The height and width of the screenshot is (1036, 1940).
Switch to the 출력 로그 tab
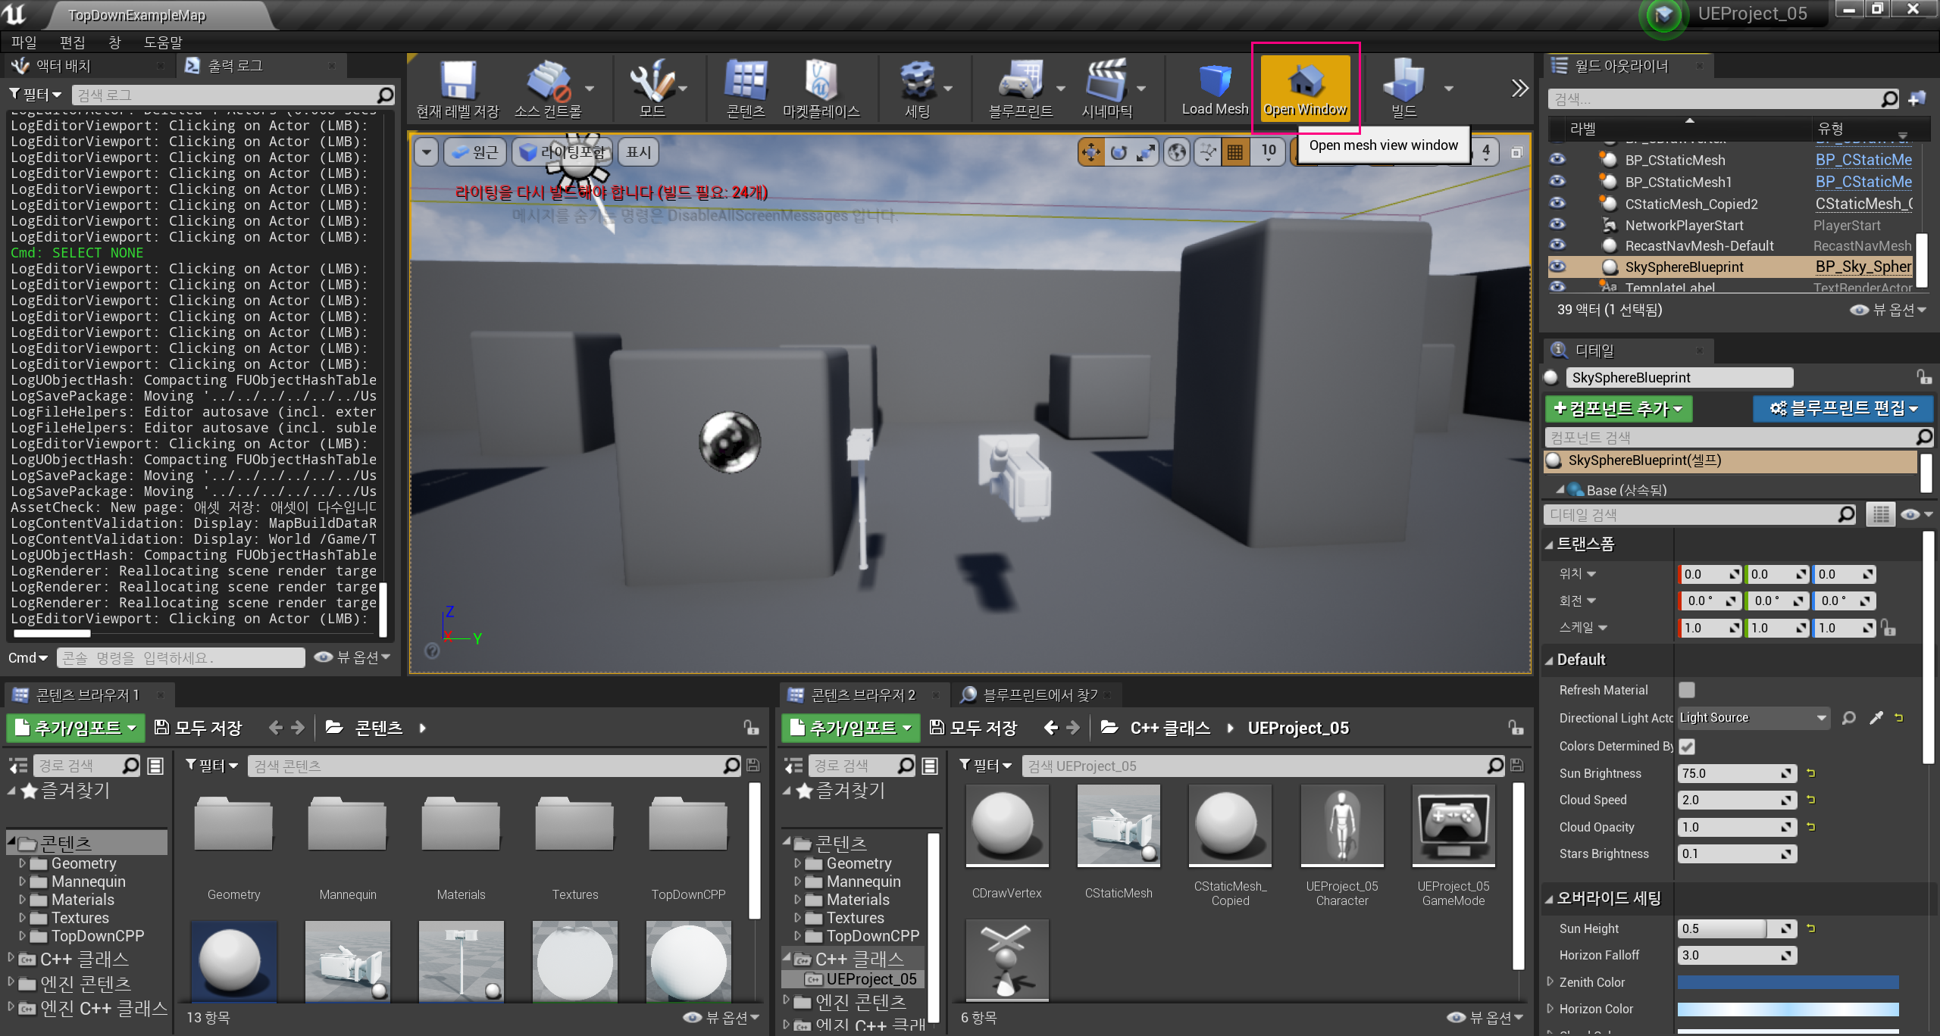point(235,67)
